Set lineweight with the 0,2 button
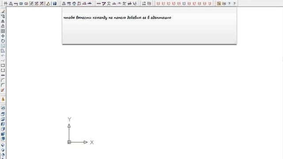 tap(168, 4)
